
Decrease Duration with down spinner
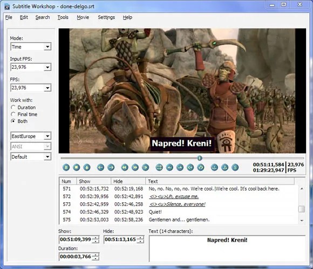pyautogui.click(x=96, y=258)
